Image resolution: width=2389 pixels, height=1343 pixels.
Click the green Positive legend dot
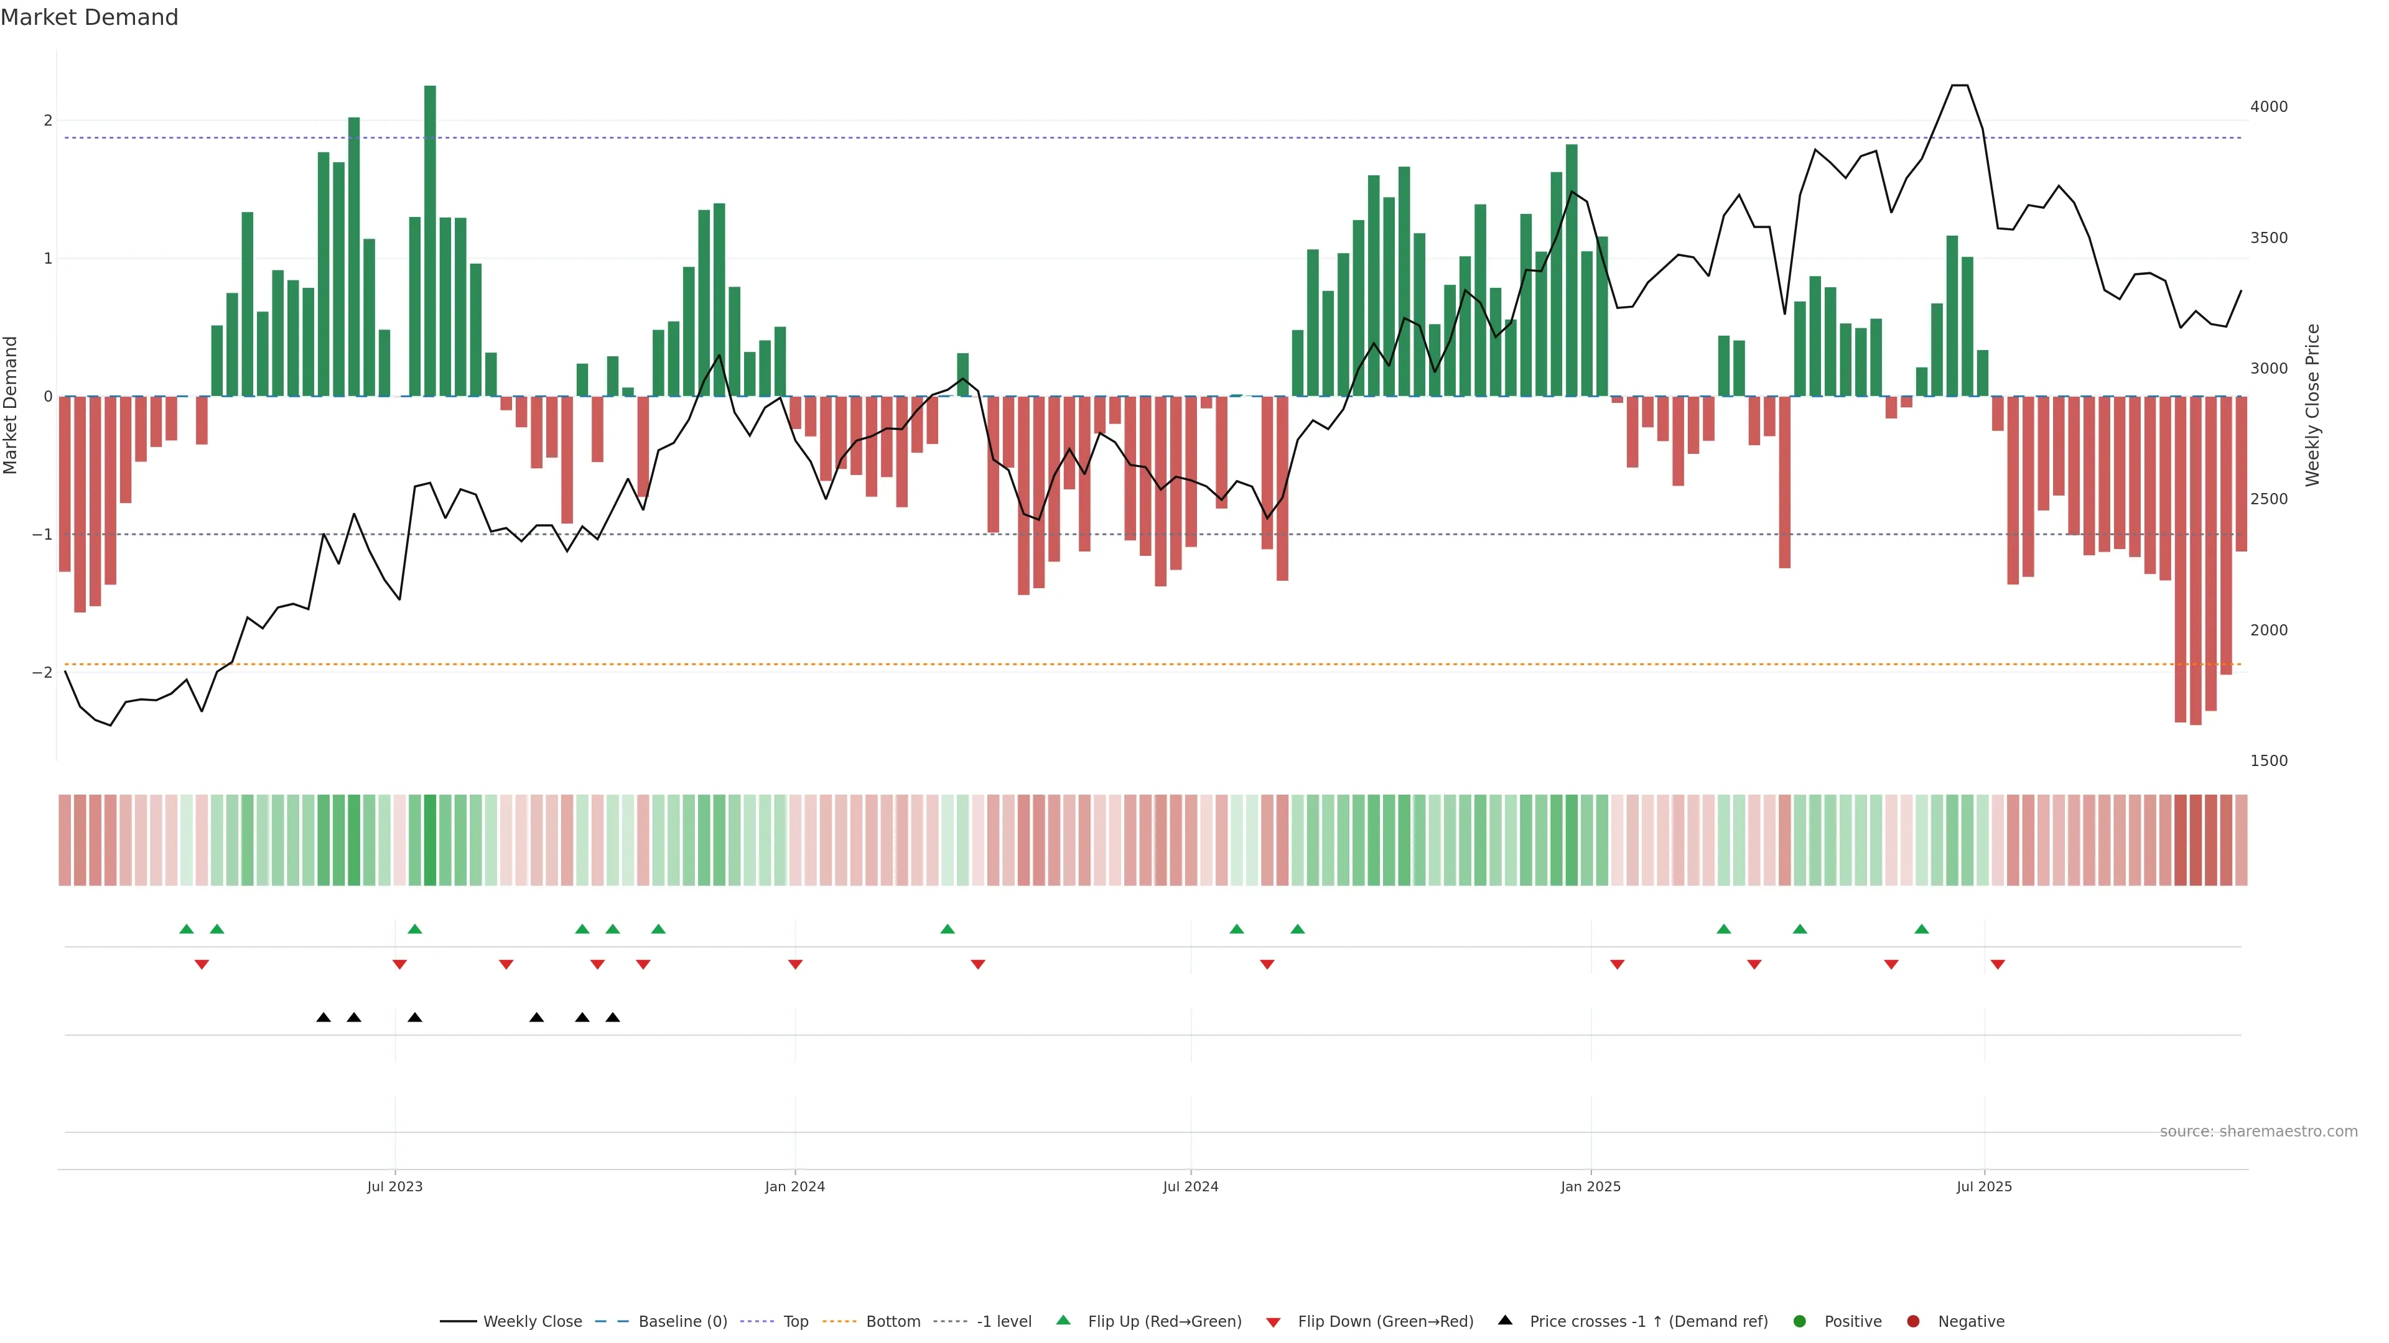coord(1800,1322)
